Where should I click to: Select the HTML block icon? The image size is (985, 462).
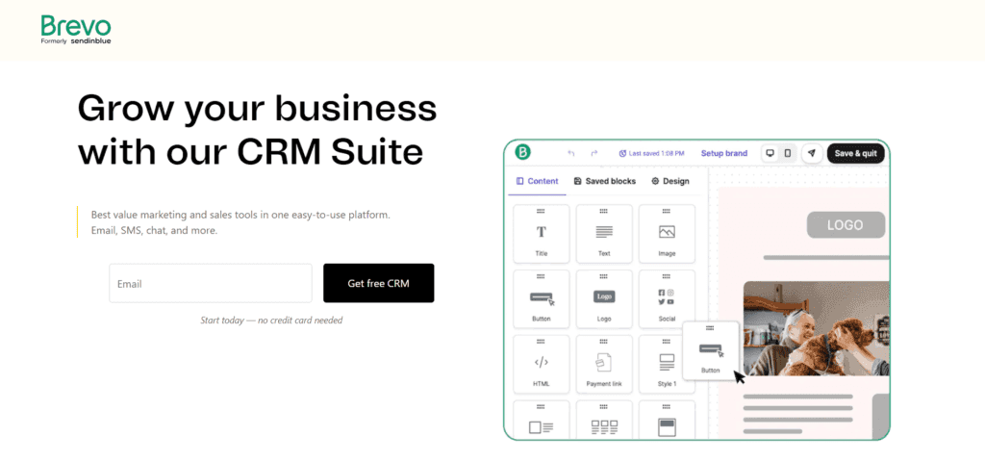[542, 364]
